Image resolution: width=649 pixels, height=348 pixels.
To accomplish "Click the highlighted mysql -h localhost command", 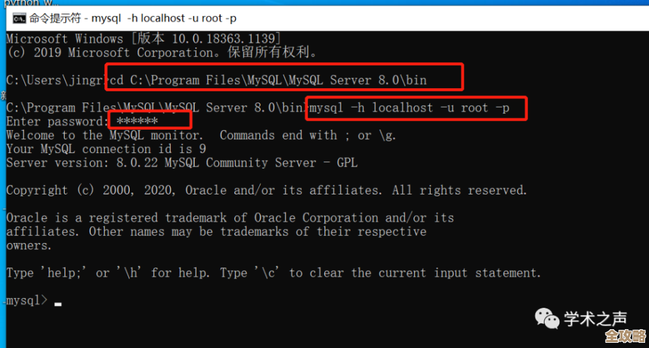I will point(410,108).
